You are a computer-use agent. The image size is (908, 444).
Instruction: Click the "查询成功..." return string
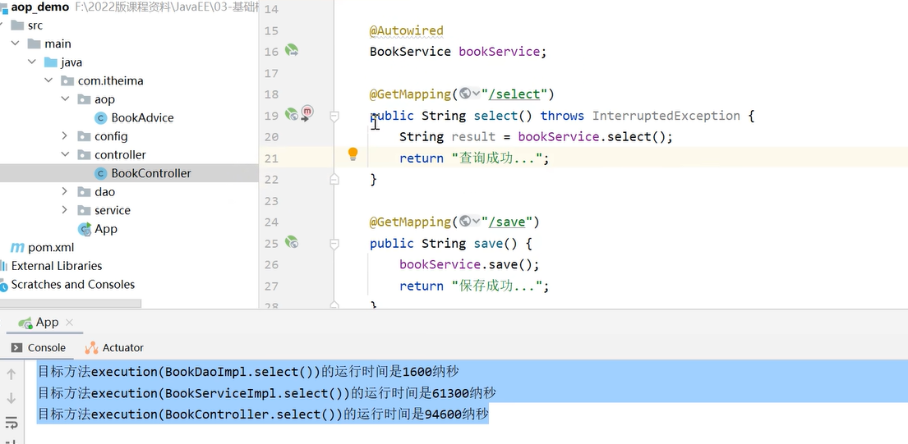[496, 158]
